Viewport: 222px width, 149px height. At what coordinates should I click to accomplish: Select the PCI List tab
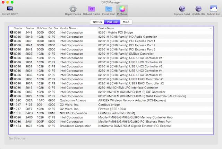[x=111, y=22]
